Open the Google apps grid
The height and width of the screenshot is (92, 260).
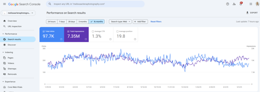(x=251, y=4)
